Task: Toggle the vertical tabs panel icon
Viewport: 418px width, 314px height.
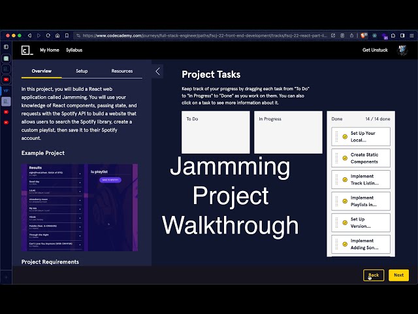Action: click(6, 47)
